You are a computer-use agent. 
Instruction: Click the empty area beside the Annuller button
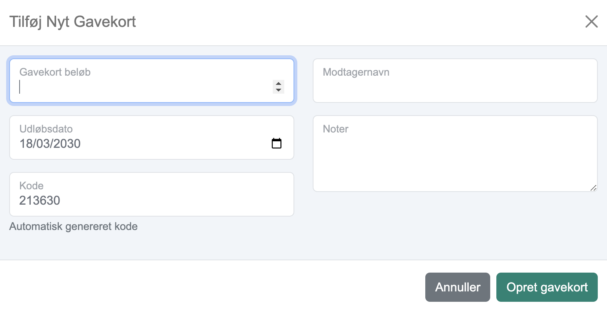click(x=211, y=287)
